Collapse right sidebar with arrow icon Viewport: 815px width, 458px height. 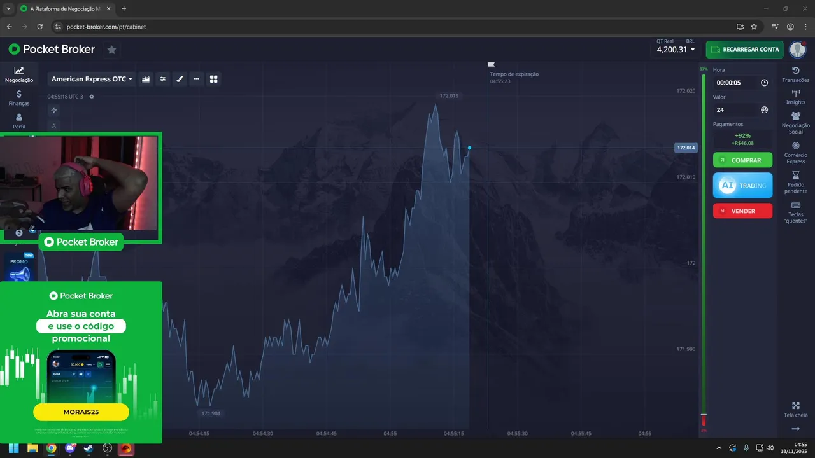coord(796,429)
